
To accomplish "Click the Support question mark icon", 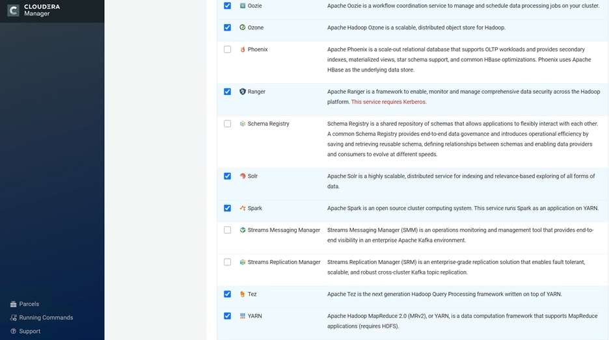I will pos(14,331).
